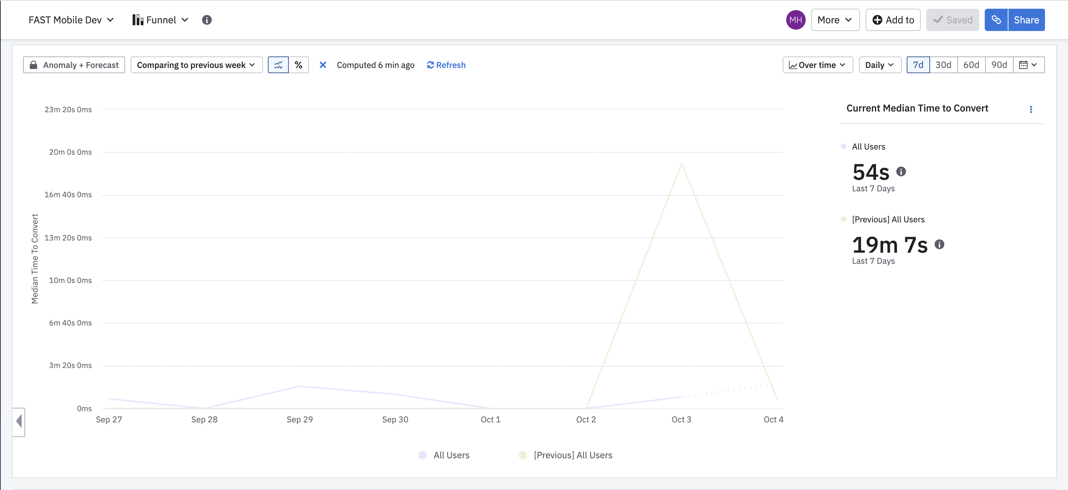Open the three-dot menu for Median Time panel

click(x=1031, y=109)
